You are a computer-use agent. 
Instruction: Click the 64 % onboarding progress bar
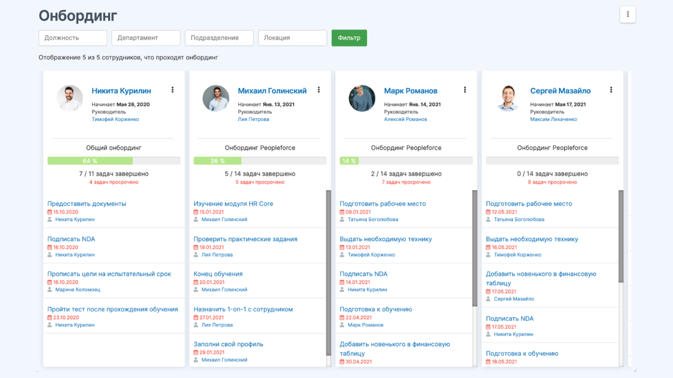(114, 161)
